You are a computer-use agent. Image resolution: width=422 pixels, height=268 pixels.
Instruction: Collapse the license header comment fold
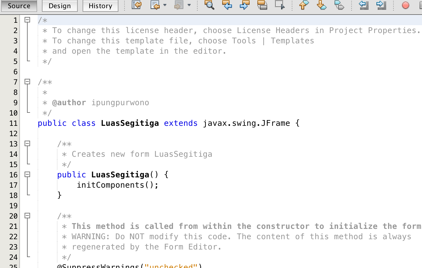coord(27,20)
